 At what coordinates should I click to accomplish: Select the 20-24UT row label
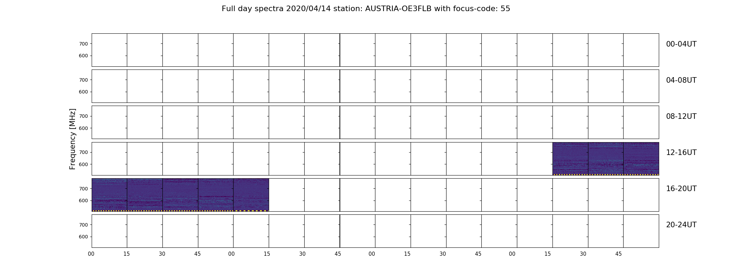[681, 225]
